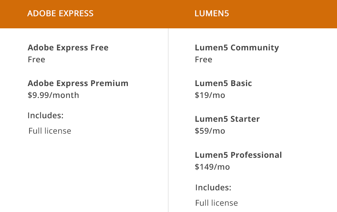Viewport: 337px width, 212px height.
Task: Select Lumen5 Community plan name
Action: click(x=237, y=48)
